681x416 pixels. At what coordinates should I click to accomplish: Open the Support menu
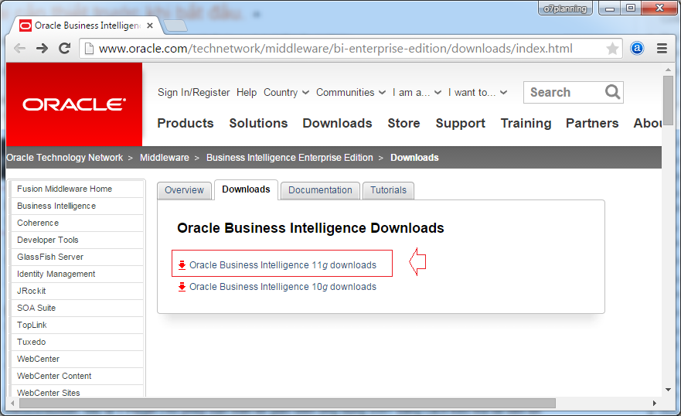point(461,124)
